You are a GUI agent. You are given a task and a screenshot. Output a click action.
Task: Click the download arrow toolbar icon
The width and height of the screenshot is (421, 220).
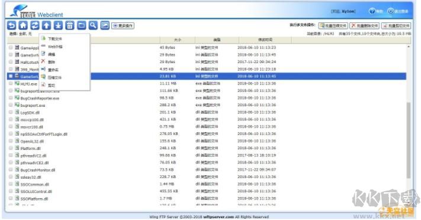pos(58,25)
